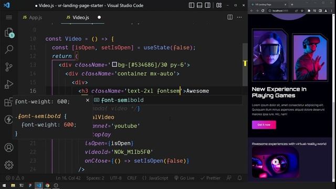
Task: Switch to VS Code taskbar icon
Action: 39,185
